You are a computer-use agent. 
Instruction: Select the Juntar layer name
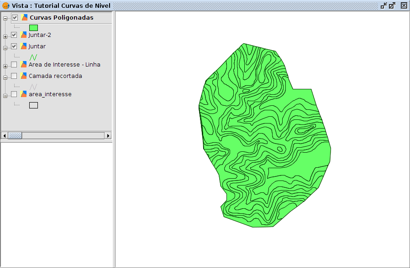point(37,46)
